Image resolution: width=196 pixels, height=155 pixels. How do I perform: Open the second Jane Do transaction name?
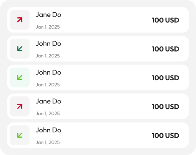coord(49,101)
